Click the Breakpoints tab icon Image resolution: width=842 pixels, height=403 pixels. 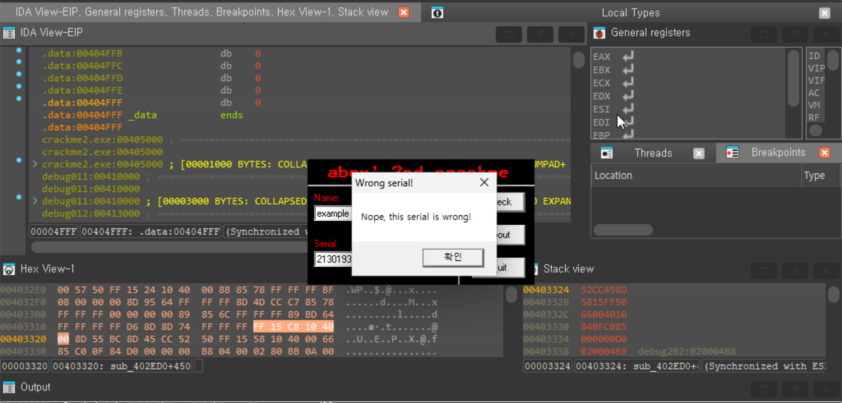pyautogui.click(x=732, y=152)
